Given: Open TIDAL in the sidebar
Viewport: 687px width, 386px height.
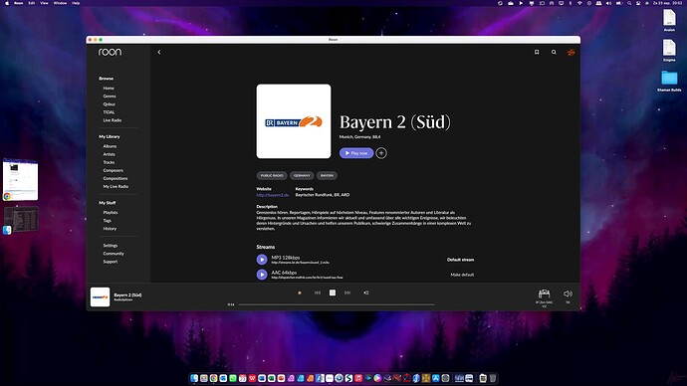Looking at the screenshot, I should coord(109,112).
